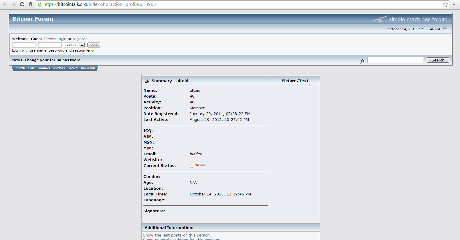This screenshot has height=240, width=460.
Task: Click the forum search text box
Action: (x=396, y=60)
